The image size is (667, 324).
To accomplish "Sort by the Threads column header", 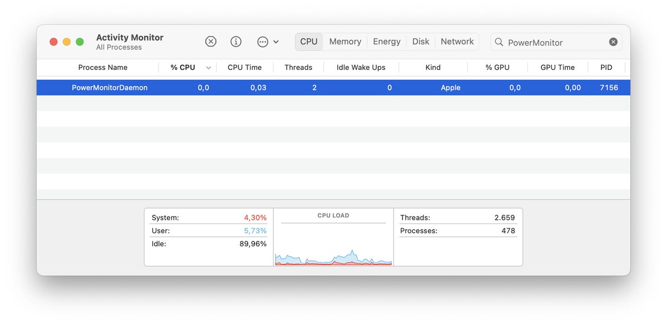I will 298,68.
